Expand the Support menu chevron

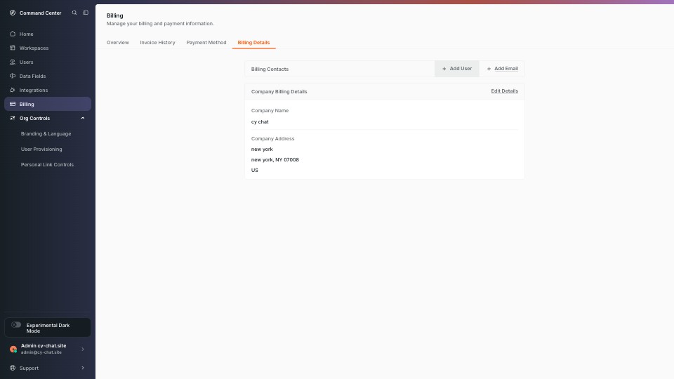(83, 368)
